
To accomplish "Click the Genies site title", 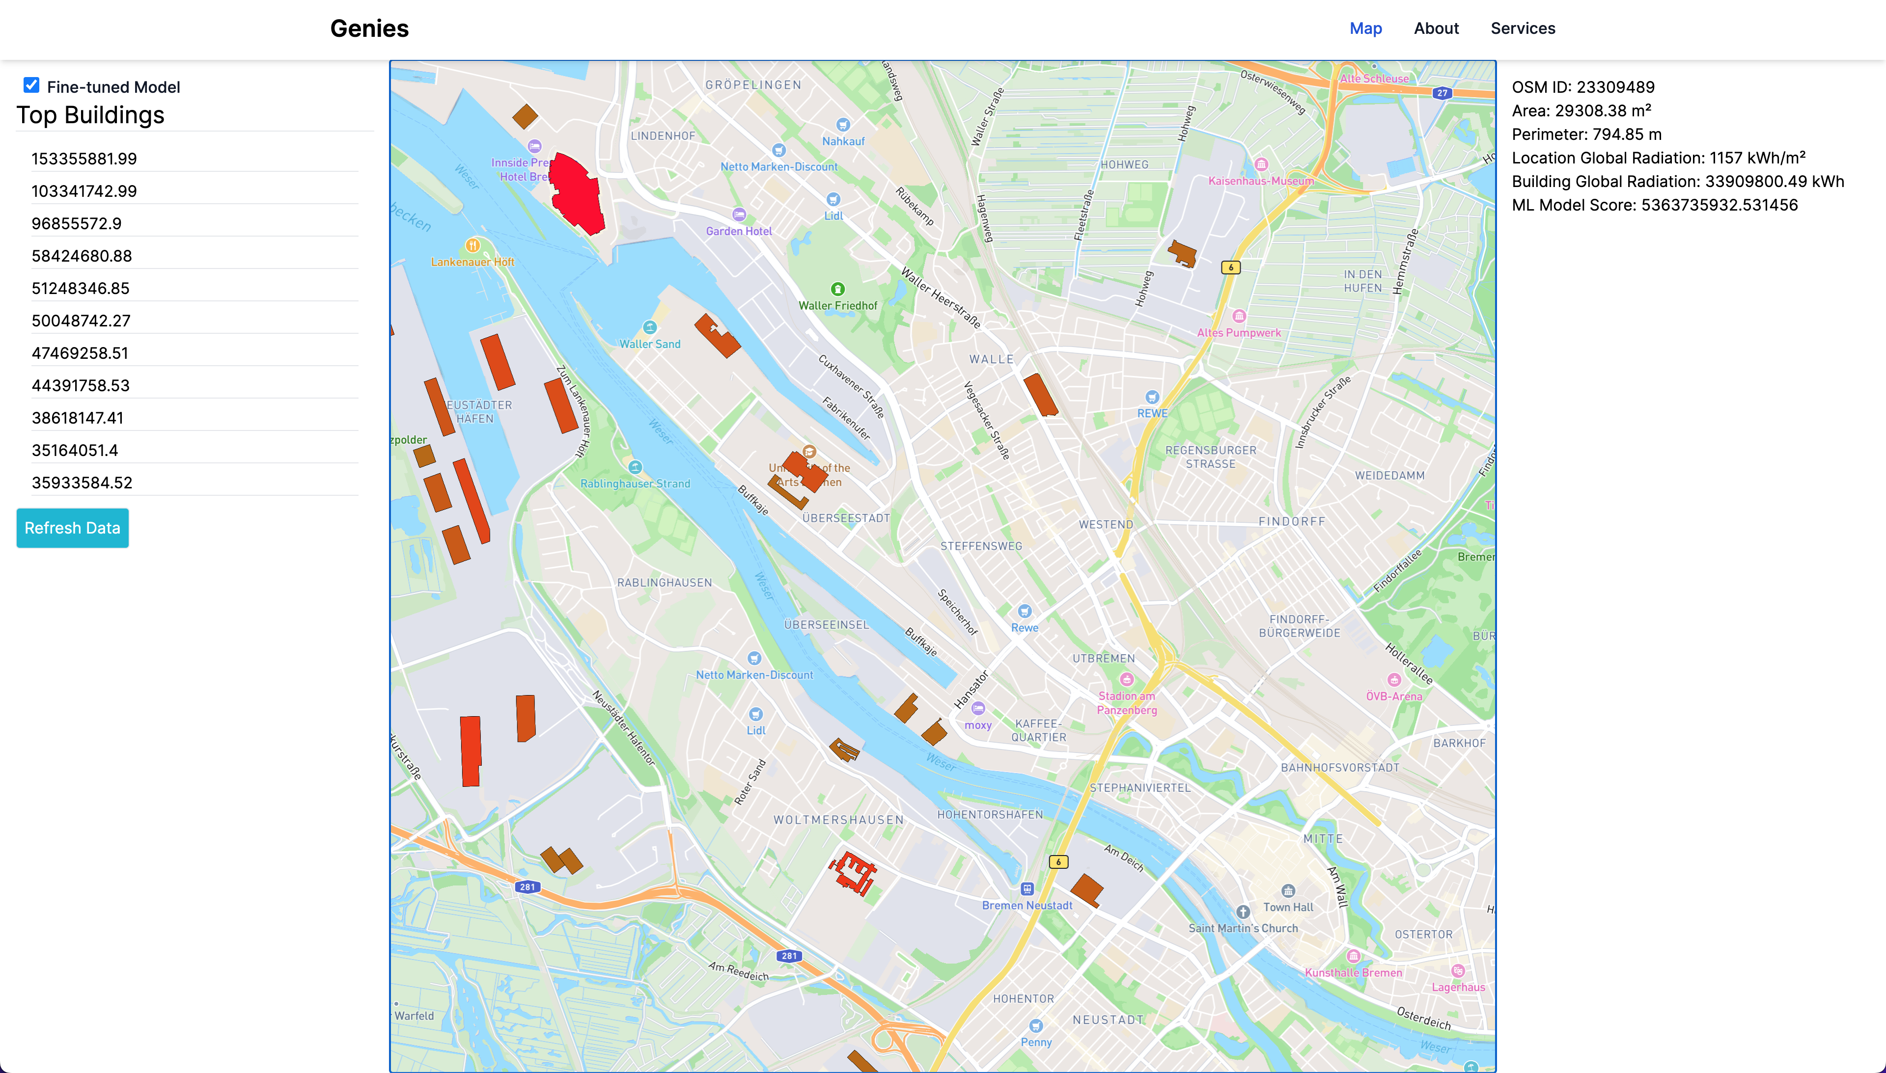I will coord(369,28).
